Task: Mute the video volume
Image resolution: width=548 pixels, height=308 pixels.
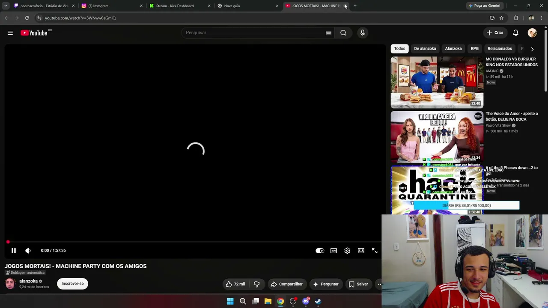Action: coord(28,251)
